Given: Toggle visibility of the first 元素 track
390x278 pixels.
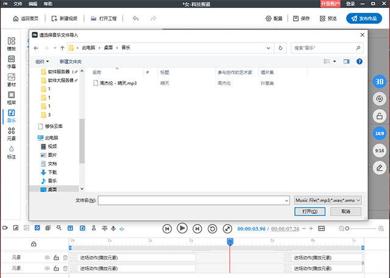Looking at the screenshot, I should point(47,258).
